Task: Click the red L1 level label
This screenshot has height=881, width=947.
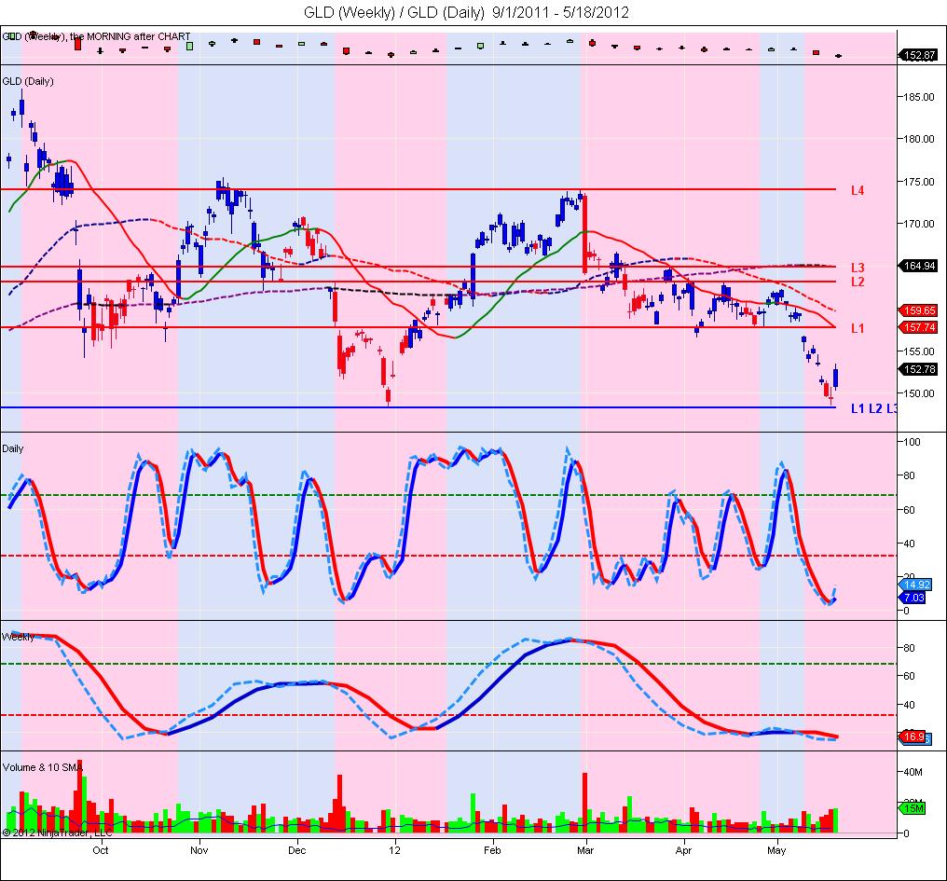Action: [858, 328]
